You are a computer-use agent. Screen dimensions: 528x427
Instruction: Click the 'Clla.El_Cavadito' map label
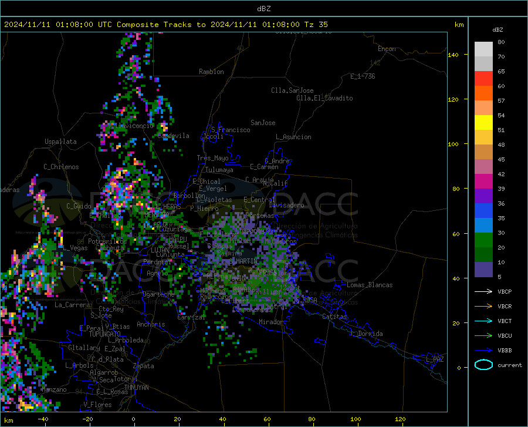coord(324,98)
